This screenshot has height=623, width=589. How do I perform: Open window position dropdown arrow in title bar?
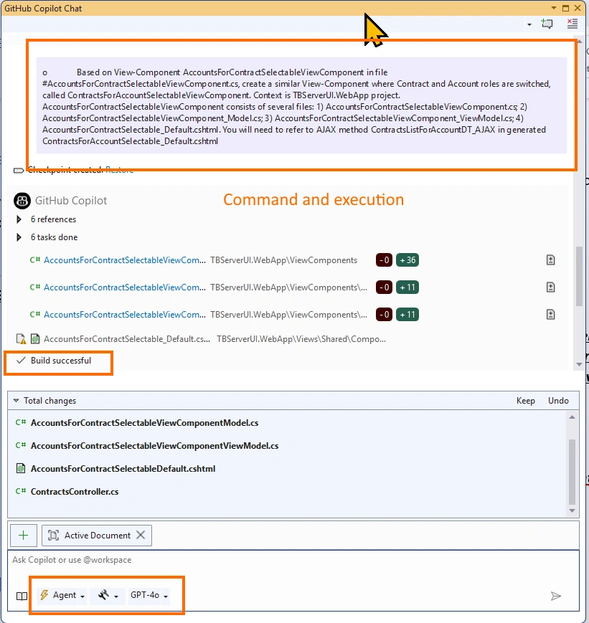tap(554, 8)
